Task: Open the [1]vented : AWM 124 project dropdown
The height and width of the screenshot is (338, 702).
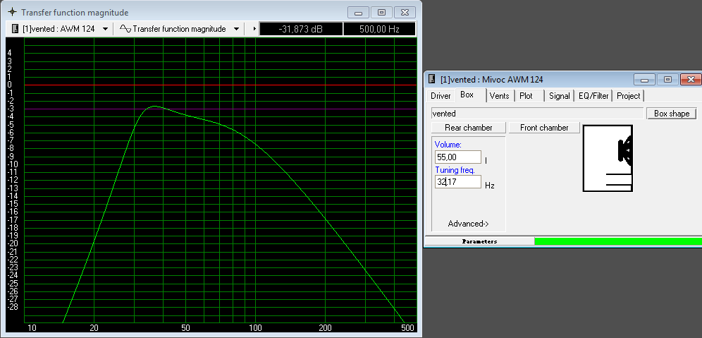Action: pyautogui.click(x=105, y=29)
